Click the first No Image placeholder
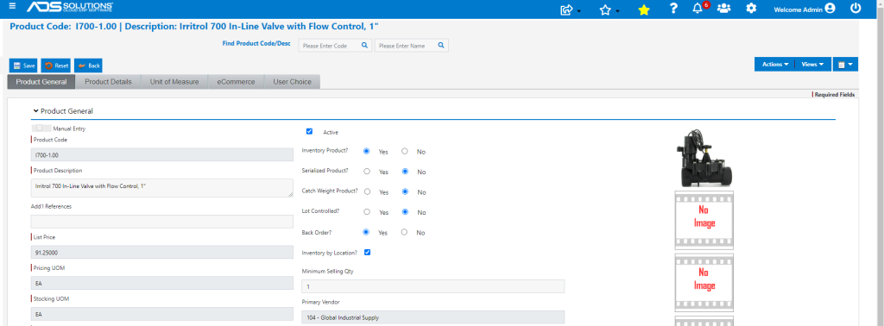884x326 pixels. point(704,220)
